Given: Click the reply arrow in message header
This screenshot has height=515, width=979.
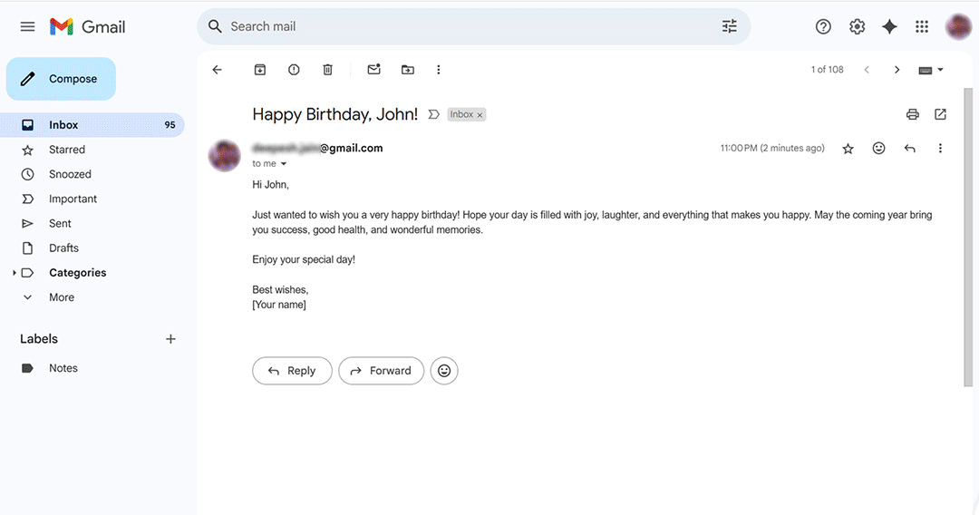Looking at the screenshot, I should (x=910, y=148).
